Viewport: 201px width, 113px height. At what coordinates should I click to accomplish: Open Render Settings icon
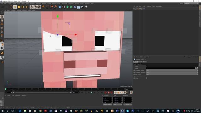click(55, 7)
